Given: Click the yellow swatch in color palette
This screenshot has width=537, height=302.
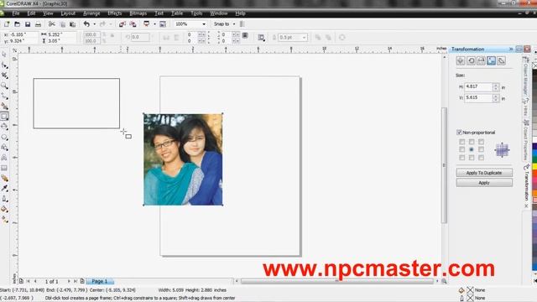Looking at the screenshot, I should 534,166.
